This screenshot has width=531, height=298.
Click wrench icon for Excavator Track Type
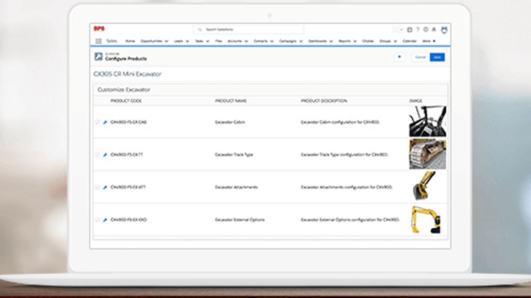105,155
